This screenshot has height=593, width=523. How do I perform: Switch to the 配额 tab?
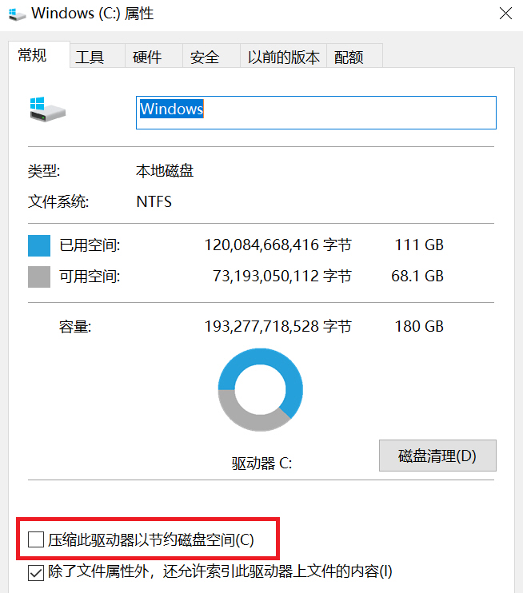(x=354, y=57)
